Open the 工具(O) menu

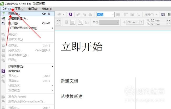[20, 9]
